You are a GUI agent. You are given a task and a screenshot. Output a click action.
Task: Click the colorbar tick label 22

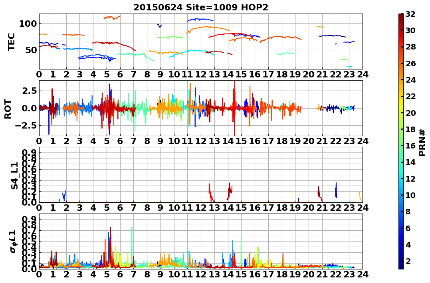(x=410, y=96)
